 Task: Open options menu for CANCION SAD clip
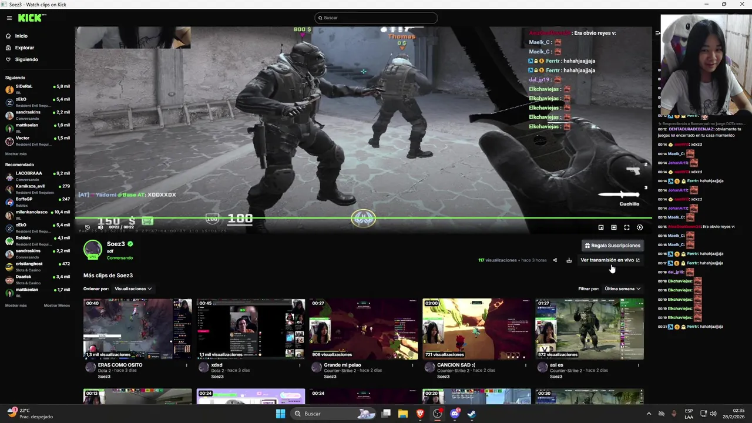pos(525,365)
